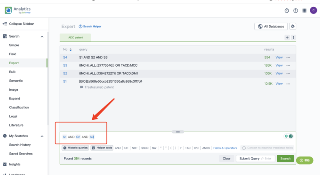The image size is (325, 181).
Task: Open the apps grid menu
Action: [304, 11]
